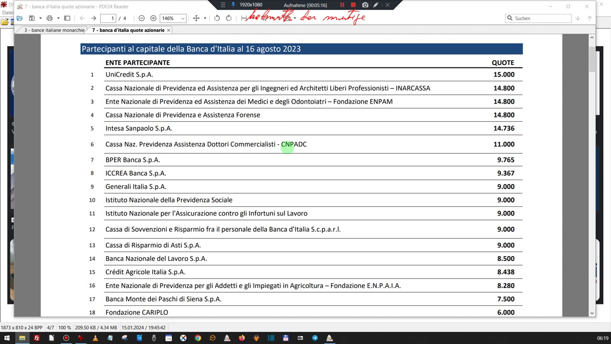Go to the previous page arrow
The width and height of the screenshot is (611, 344).
coord(82,18)
